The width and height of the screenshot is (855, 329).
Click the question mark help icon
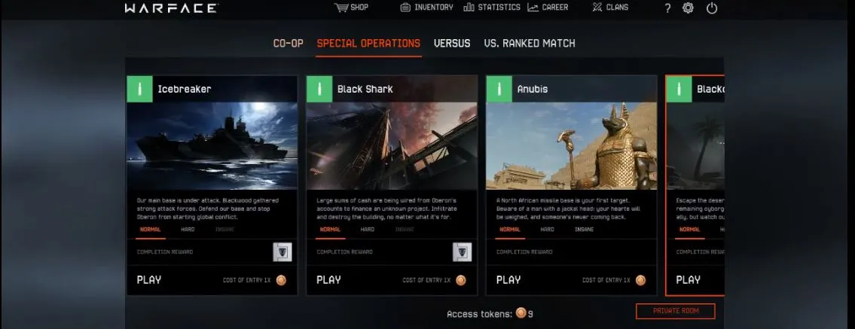(x=667, y=8)
